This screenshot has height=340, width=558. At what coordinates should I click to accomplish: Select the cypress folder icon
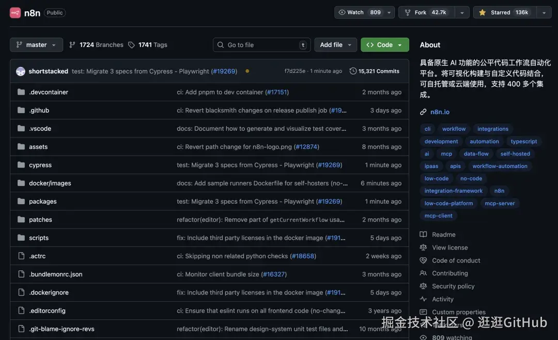[21, 164]
